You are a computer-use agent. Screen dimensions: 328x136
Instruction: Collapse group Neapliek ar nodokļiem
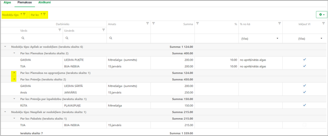(x=5, y=112)
